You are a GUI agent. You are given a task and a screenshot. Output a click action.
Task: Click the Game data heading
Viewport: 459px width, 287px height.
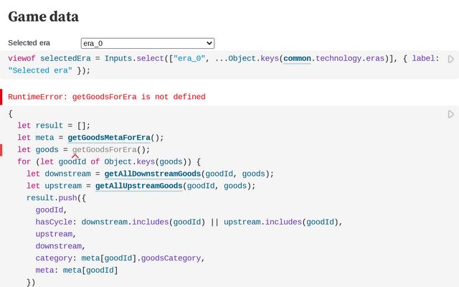pos(44,17)
